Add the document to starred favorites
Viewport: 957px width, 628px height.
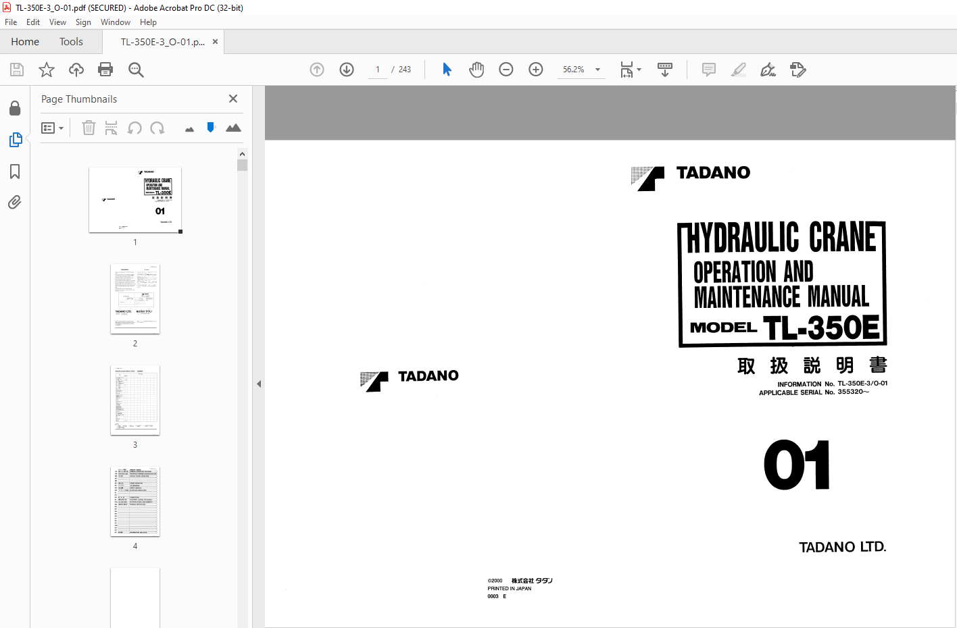click(47, 70)
